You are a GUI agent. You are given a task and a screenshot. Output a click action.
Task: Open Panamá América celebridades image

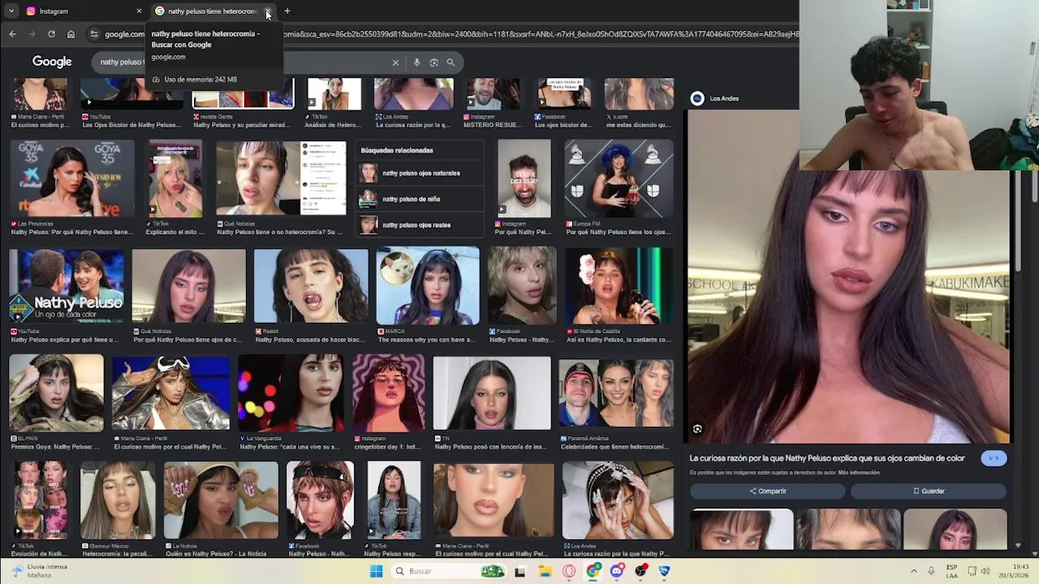coord(615,393)
